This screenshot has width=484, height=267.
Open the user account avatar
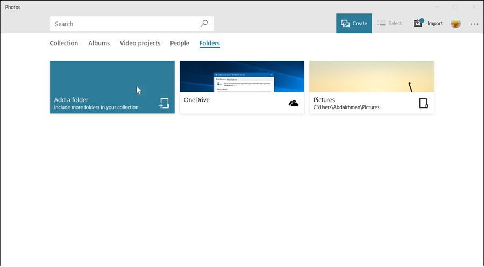pos(455,24)
